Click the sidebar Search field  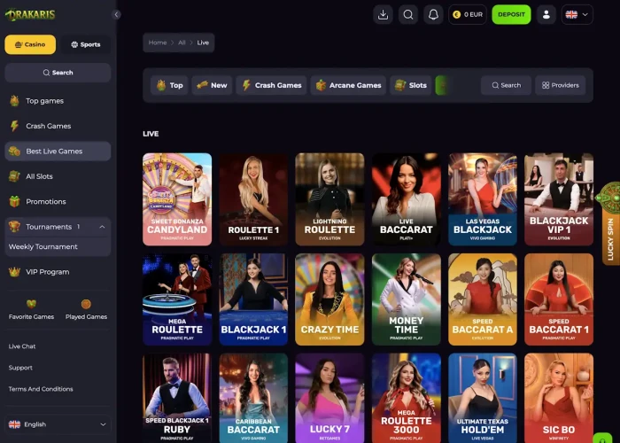(x=58, y=73)
